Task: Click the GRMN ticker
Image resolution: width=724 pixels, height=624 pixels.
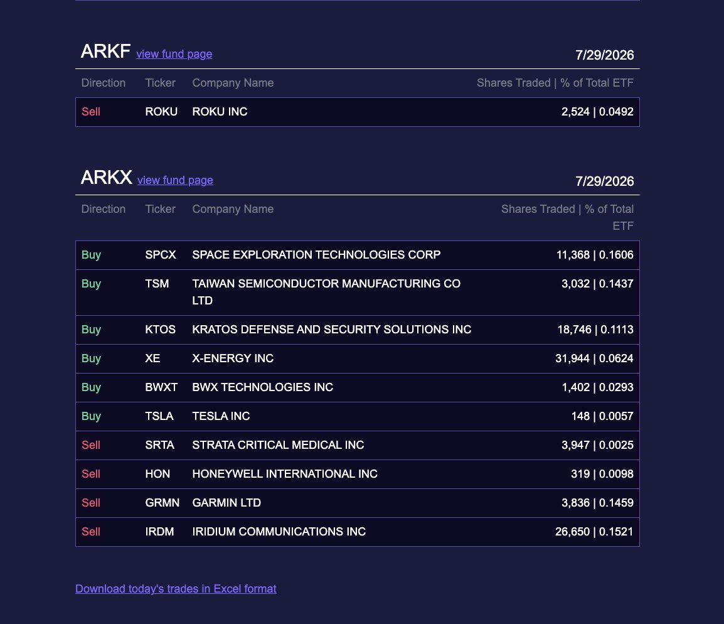Action: coord(162,502)
